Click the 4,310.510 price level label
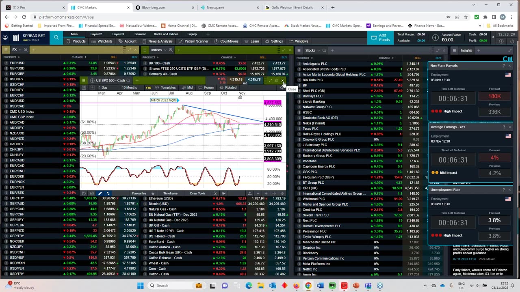Screen dimensions: 520x292 point(273,125)
